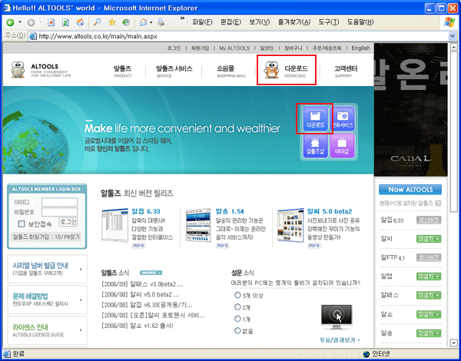Open the 도움말(H) menu
Viewport: 461px width, 361px height.
360,22
